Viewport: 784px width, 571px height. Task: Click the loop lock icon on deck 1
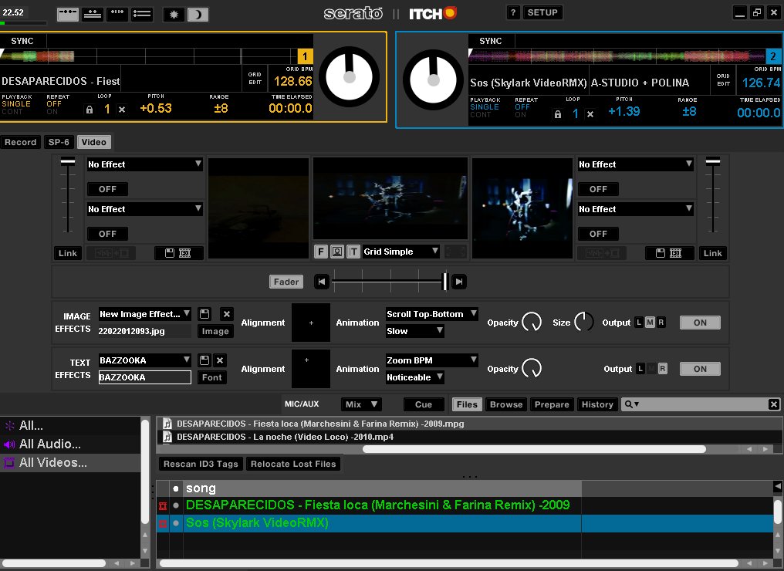click(x=90, y=110)
